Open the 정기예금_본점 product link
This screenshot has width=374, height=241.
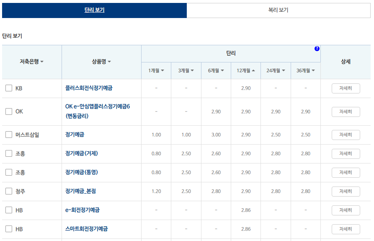[x=80, y=191]
